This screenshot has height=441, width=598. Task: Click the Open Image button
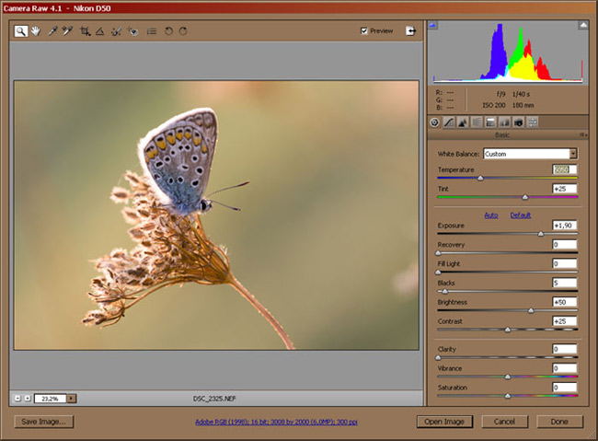click(444, 422)
